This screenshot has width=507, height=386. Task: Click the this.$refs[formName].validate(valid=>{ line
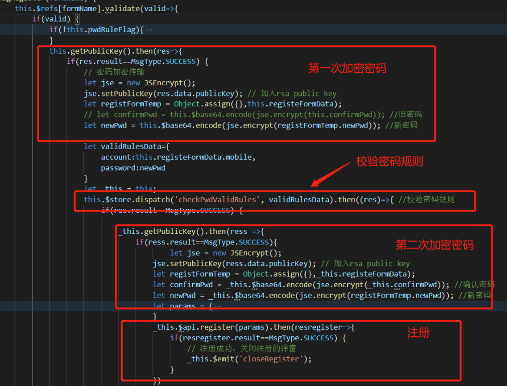click(96, 9)
